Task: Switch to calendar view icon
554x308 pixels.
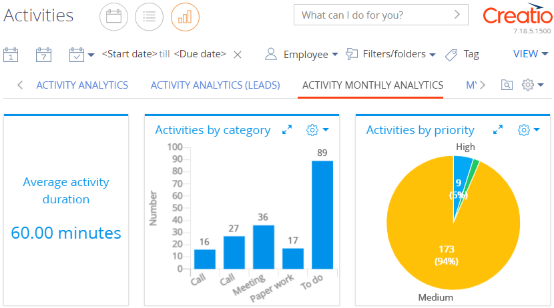Action: tap(113, 17)
